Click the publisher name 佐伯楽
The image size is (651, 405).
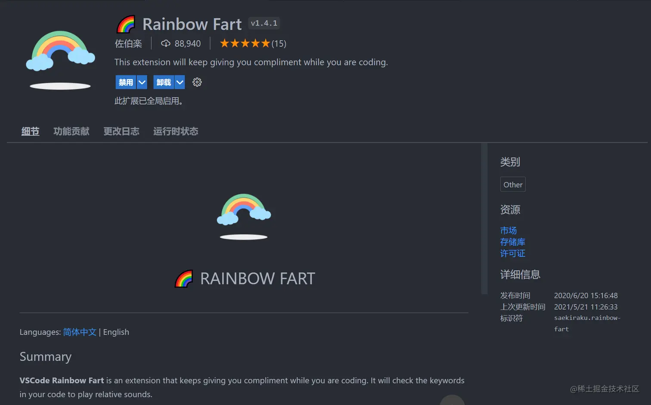click(x=128, y=44)
